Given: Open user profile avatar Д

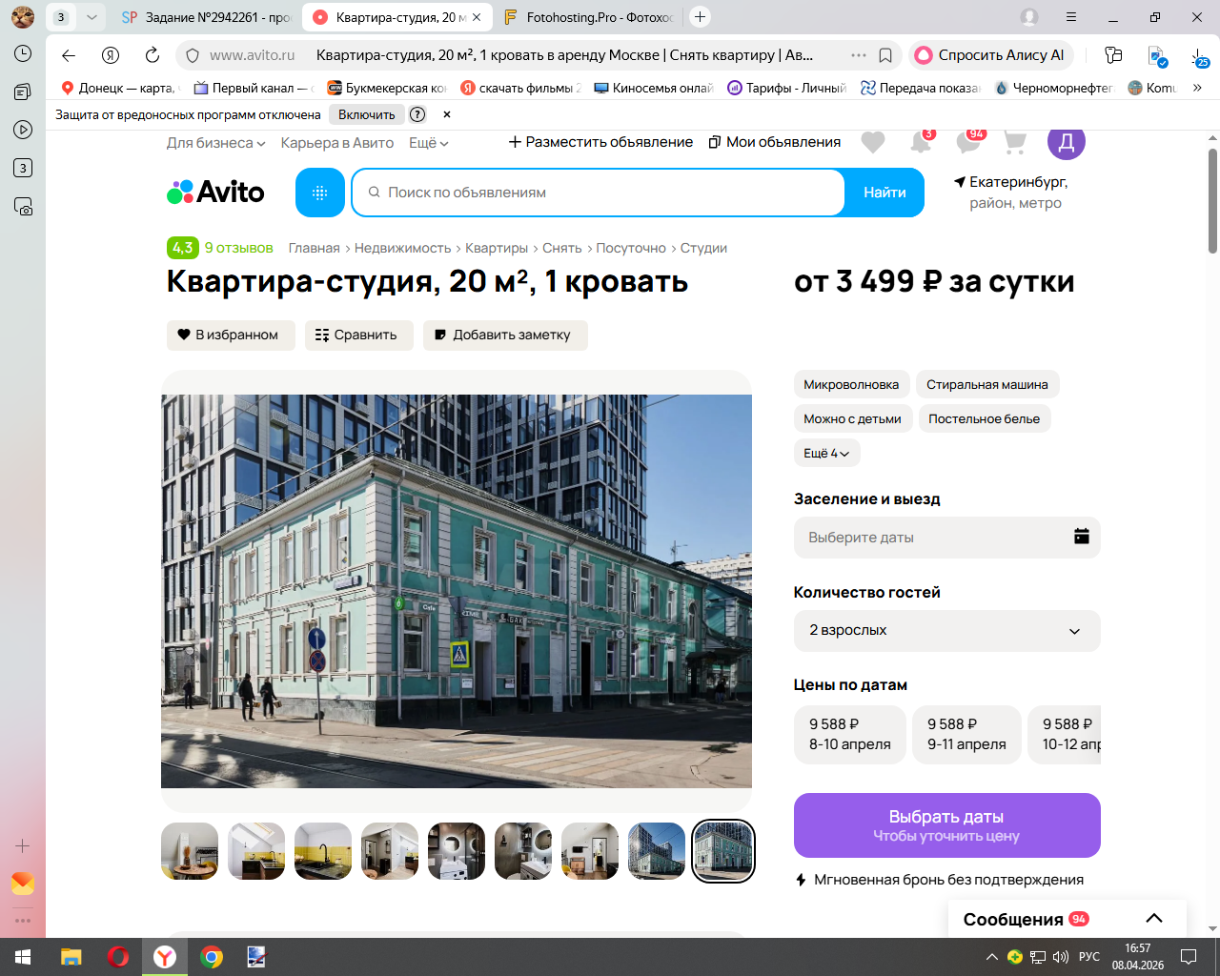Looking at the screenshot, I should (1067, 142).
